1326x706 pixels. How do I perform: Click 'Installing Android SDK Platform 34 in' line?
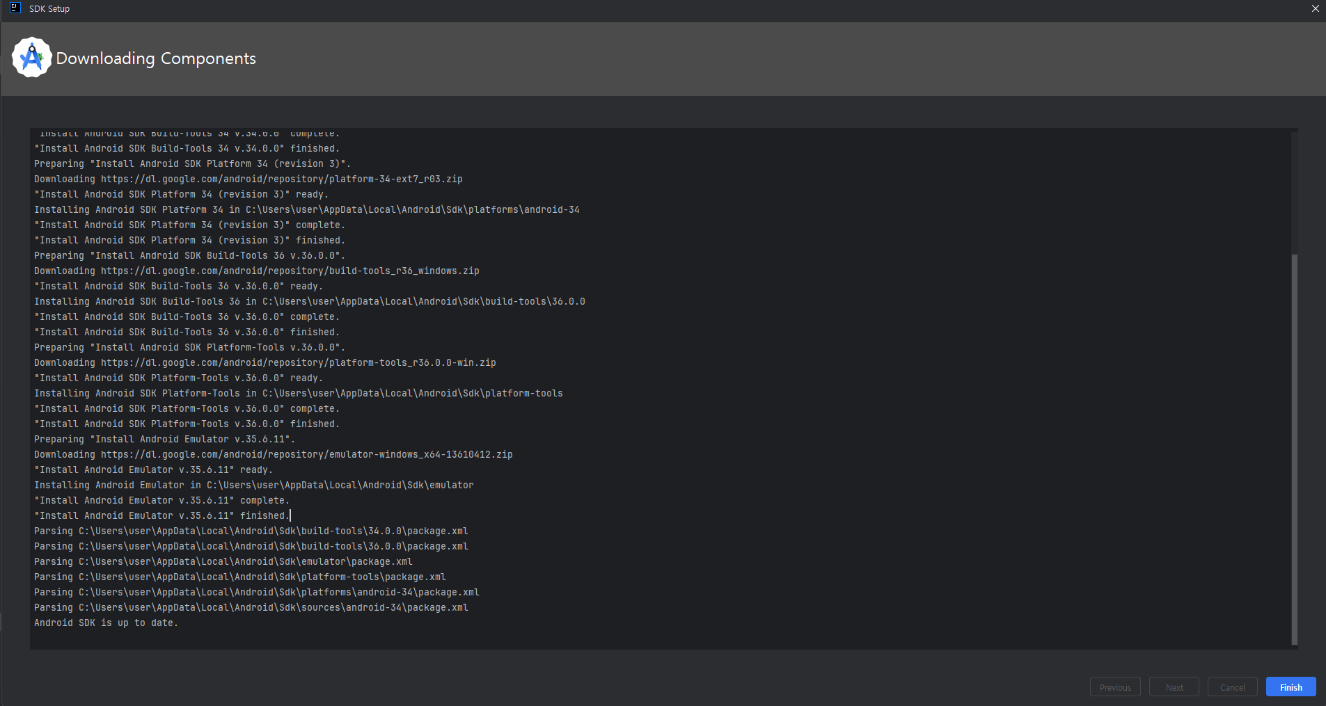[307, 209]
